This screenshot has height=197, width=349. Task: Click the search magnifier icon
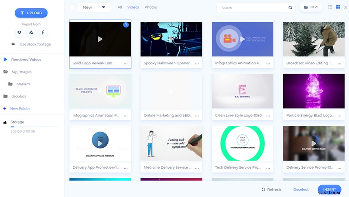291,7
